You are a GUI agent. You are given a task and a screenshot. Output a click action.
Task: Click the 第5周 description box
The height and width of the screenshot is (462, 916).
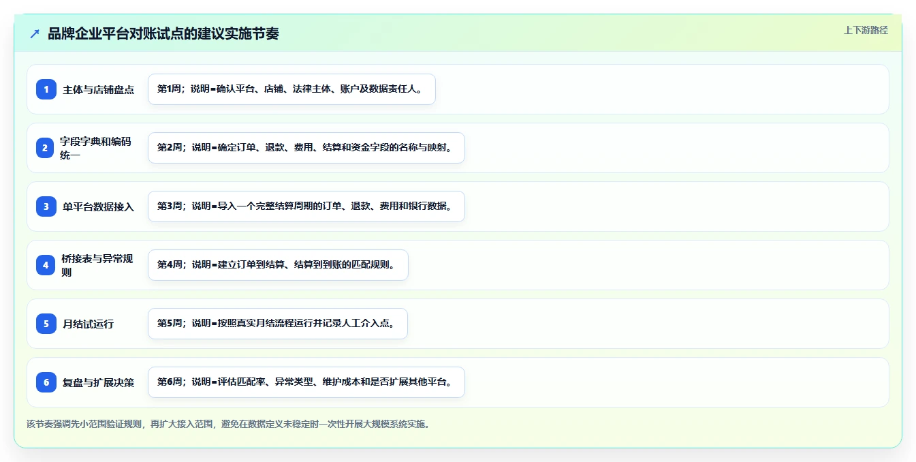(278, 324)
